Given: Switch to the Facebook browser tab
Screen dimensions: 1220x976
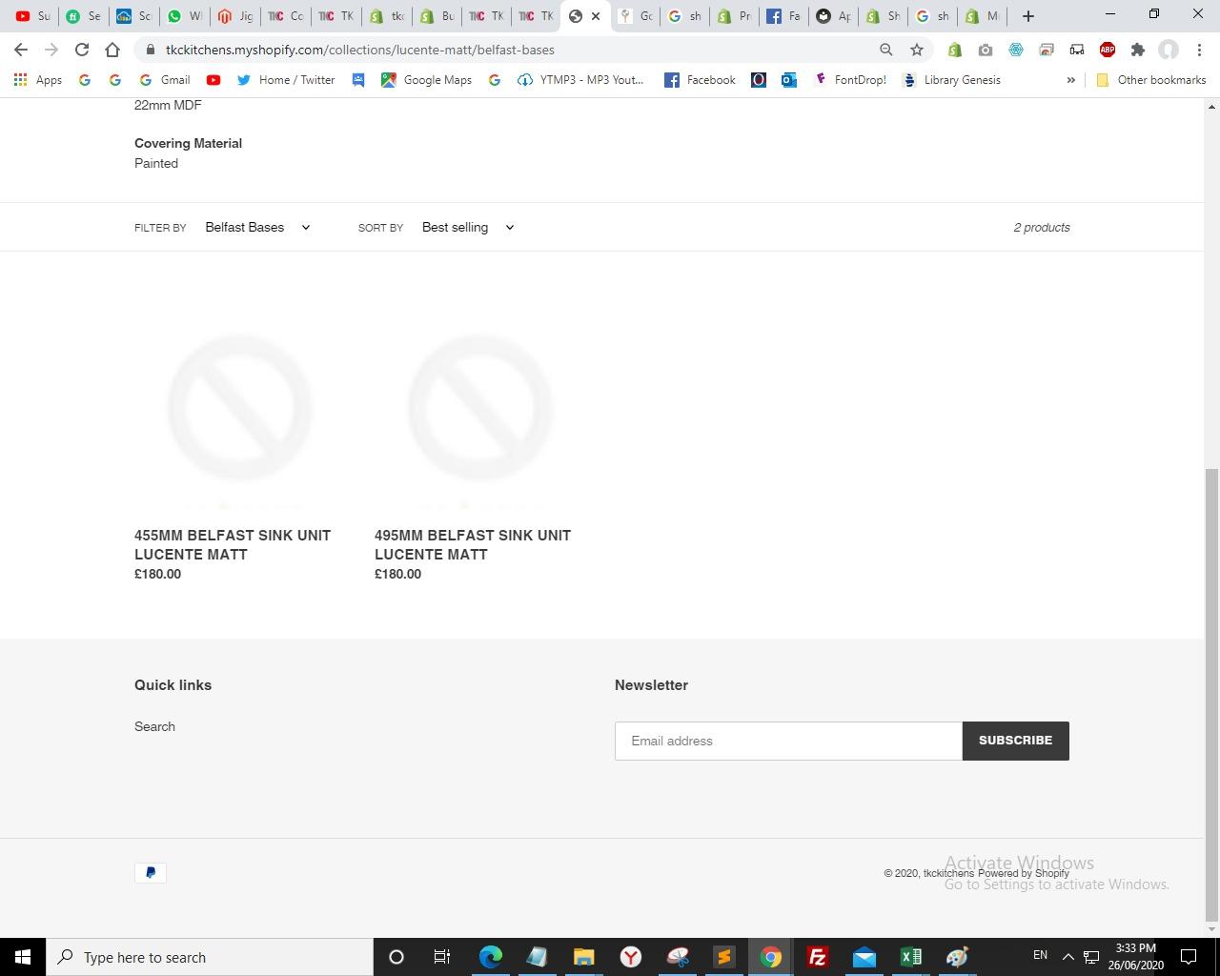Looking at the screenshot, I should click(x=783, y=16).
